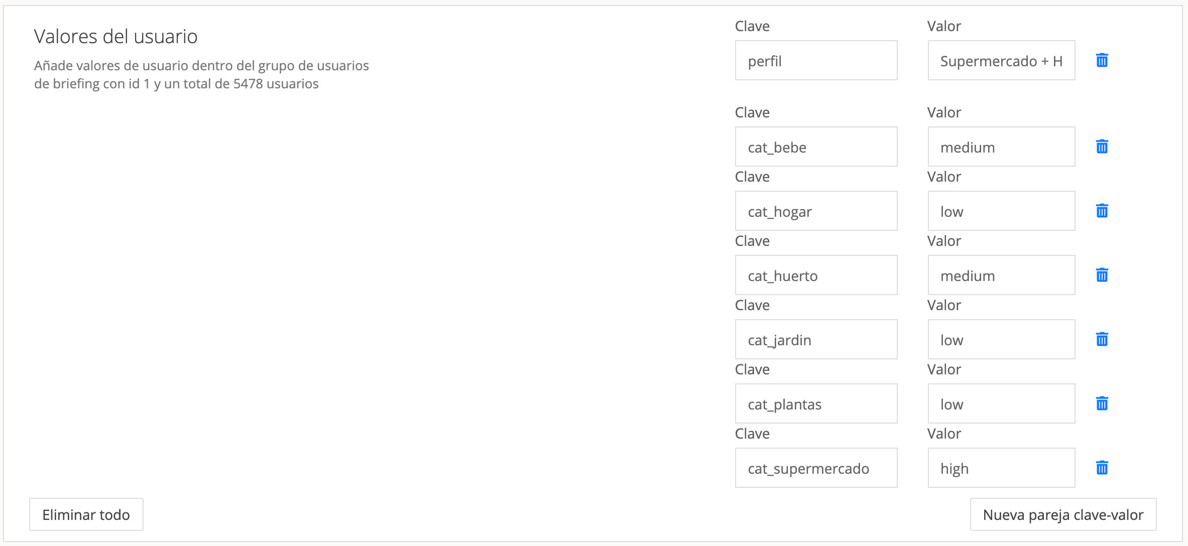This screenshot has width=1188, height=546.
Task: Edit the high value field
Action: pos(1001,468)
